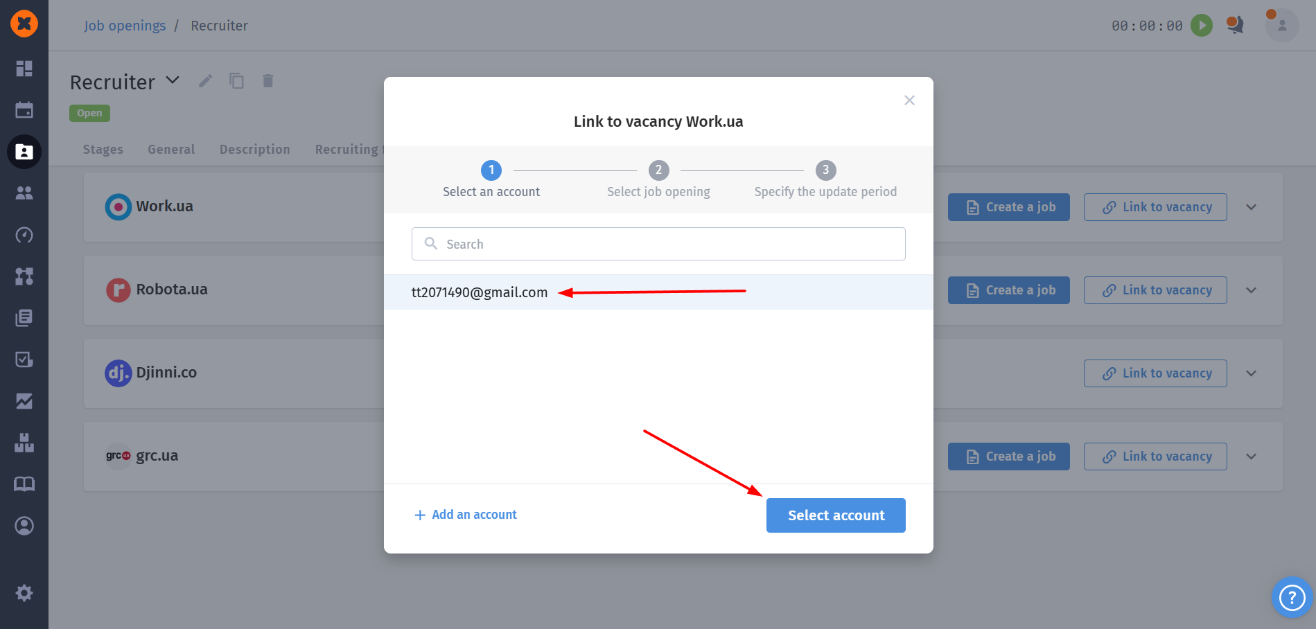
Task: Select the tt2071490@gmail.com account row
Action: (x=480, y=292)
